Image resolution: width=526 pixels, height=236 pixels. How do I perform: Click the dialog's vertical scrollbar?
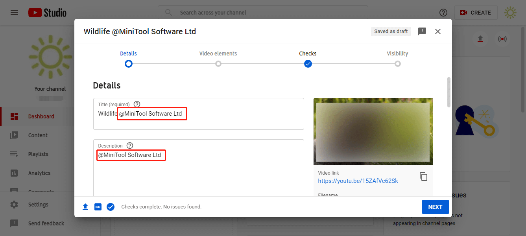449,92
